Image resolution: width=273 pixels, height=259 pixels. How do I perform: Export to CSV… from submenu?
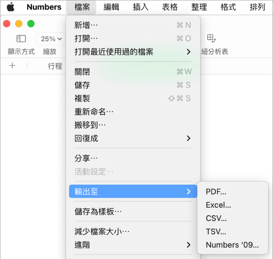[x=233, y=218]
